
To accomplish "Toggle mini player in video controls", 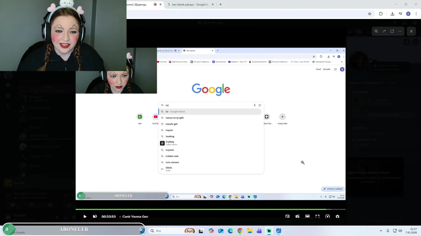I will point(287,216).
